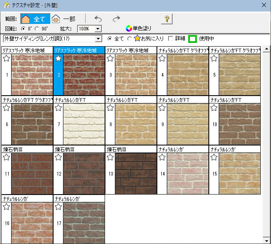Mark texture 4 star as favorite
Viewport: 271px width, 244px height.
[x=162, y=58]
